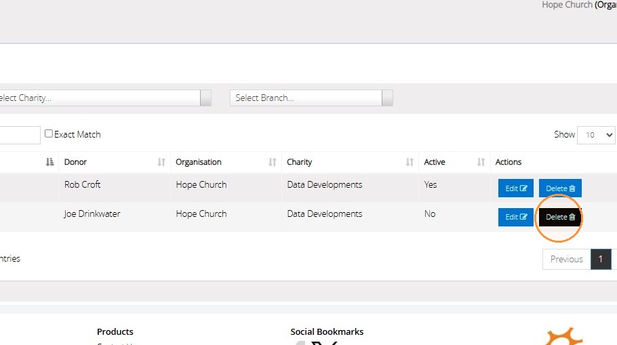Click Hope Church in Joe Drinkwater's row

(201, 214)
